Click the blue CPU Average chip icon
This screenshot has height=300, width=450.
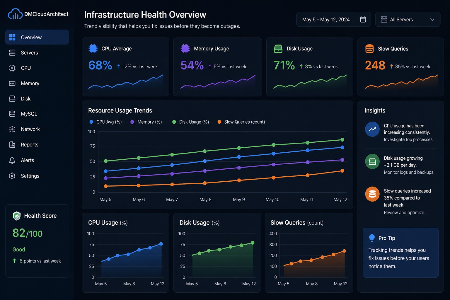[x=93, y=49]
